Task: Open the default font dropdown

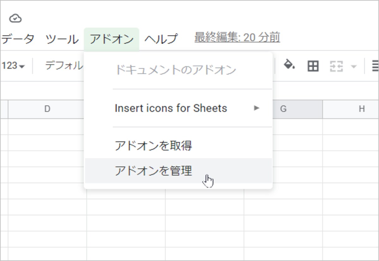Action: tap(63, 65)
